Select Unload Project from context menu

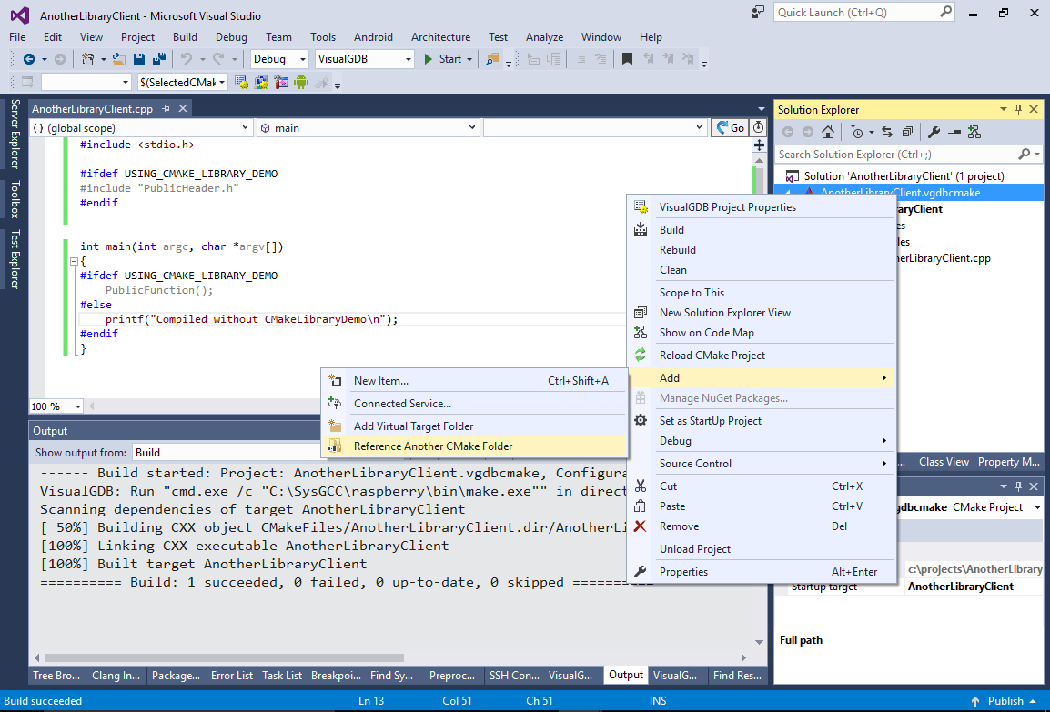[762, 548]
